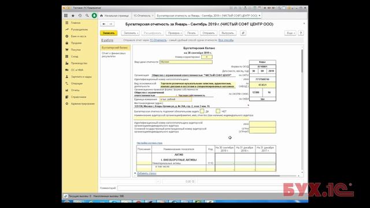The height and width of the screenshot is (208, 370).
Task: Open the Заполнить dropdown button
Action: tap(131, 33)
